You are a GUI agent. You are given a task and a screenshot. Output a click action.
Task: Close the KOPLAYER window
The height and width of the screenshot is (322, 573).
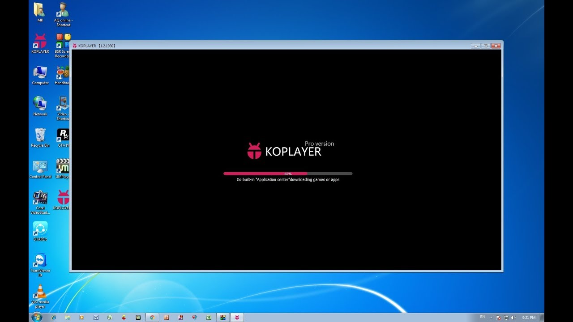(496, 46)
